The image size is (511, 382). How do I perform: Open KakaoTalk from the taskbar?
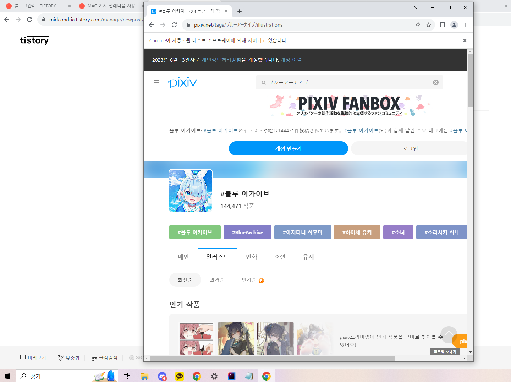[180, 376]
